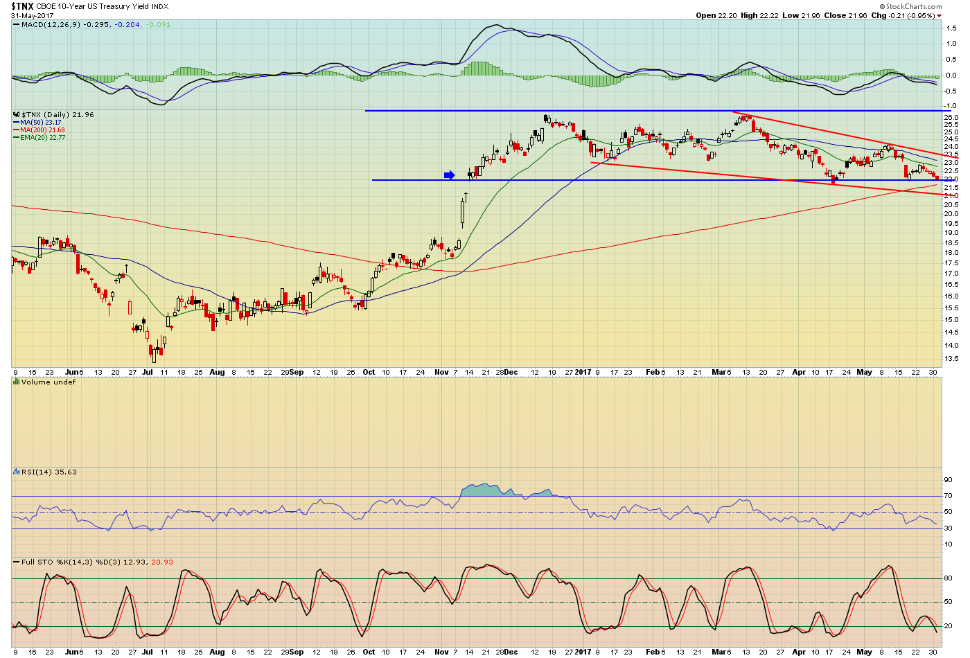This screenshot has width=970, height=658.
Task: Click the red 20.93 stochastic %D value
Action: (x=162, y=562)
